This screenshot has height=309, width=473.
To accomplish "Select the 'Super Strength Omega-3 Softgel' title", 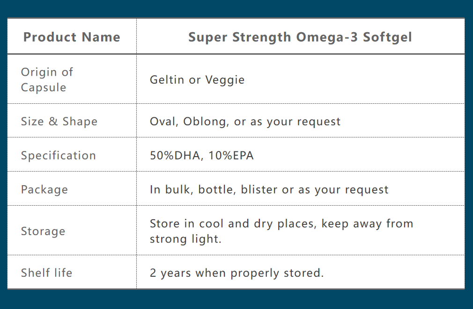I will point(300,38).
